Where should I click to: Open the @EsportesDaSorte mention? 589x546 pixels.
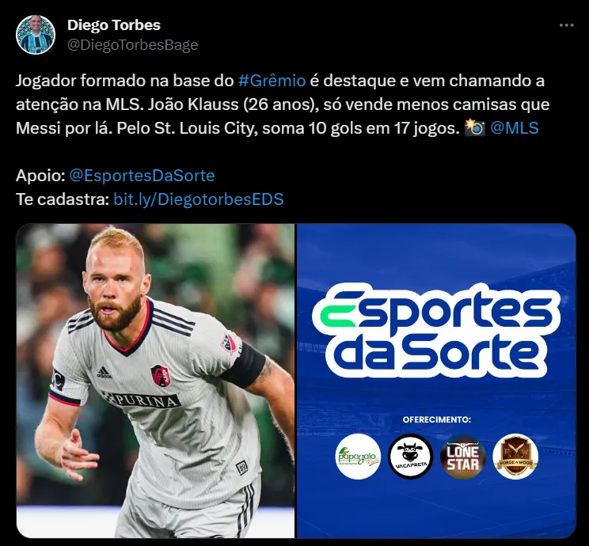[x=142, y=176]
